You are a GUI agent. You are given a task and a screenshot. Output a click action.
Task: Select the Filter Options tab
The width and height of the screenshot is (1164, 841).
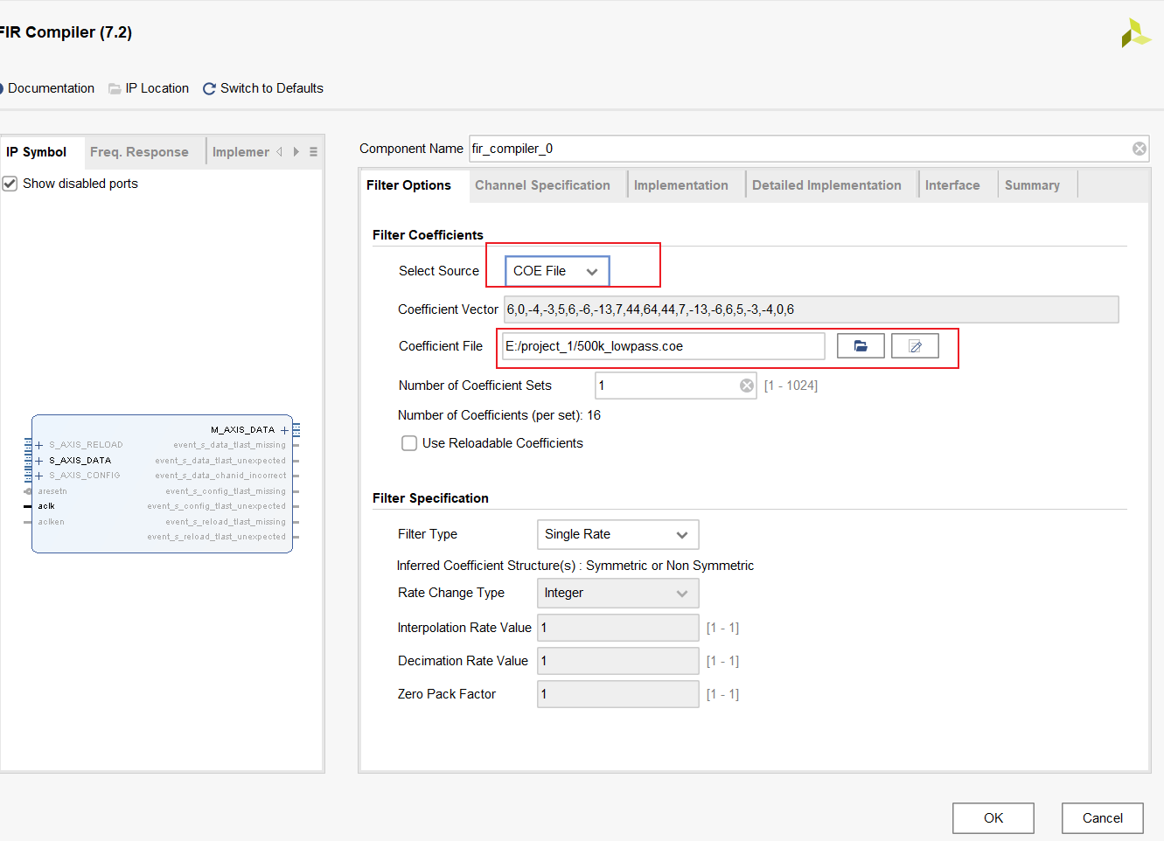pos(408,185)
